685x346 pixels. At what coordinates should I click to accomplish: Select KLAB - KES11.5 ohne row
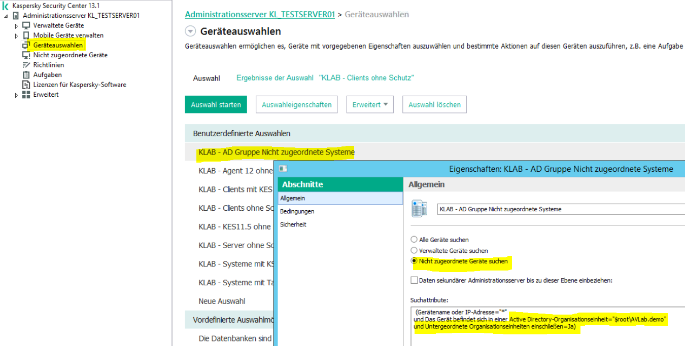(235, 226)
